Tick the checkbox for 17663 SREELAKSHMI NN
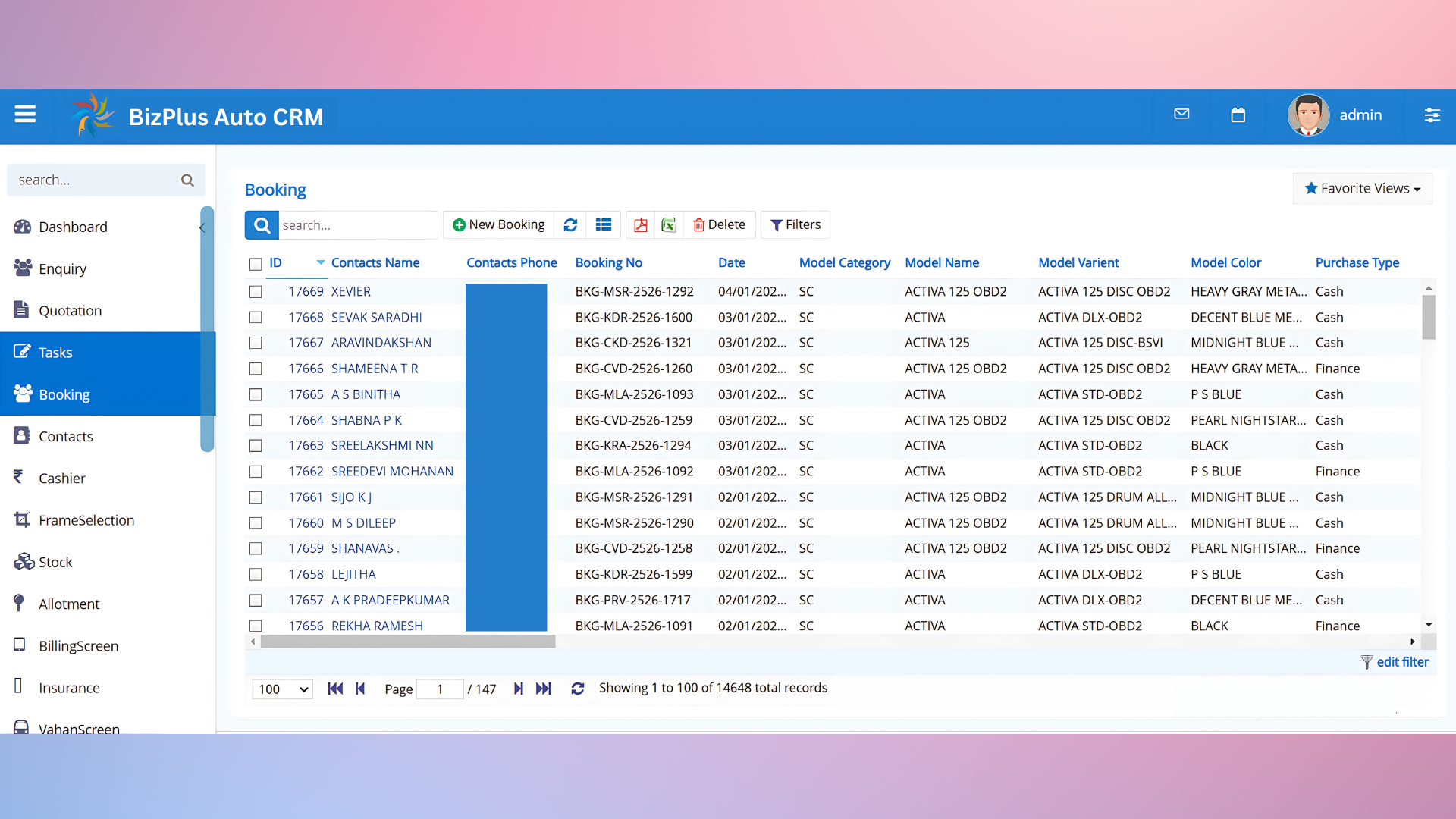Screen dimensions: 1456x819 point(256,446)
